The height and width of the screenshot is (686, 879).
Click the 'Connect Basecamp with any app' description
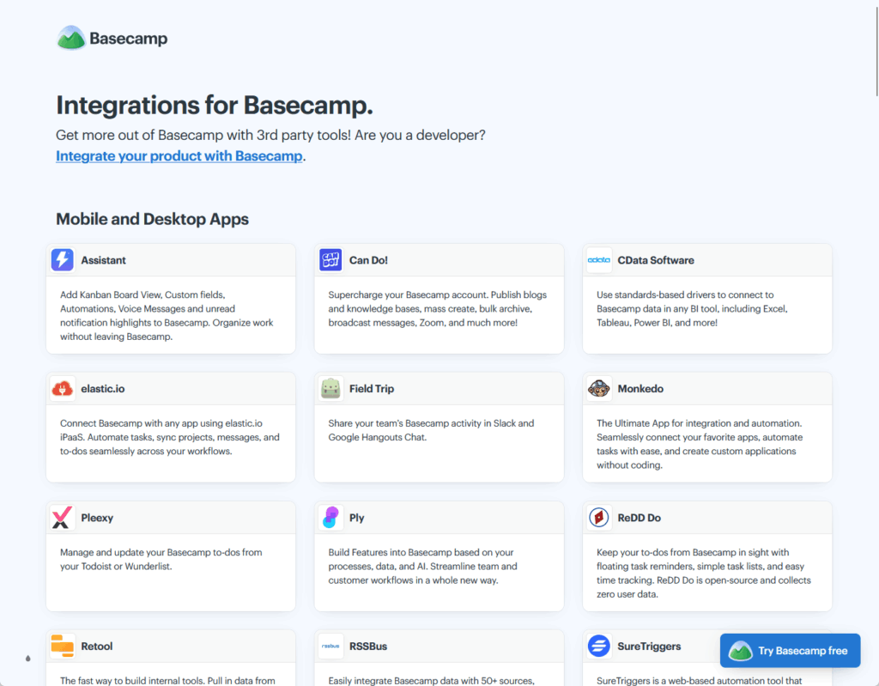coord(169,437)
